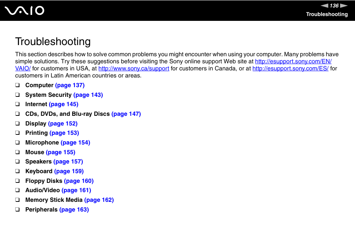
Task: Jump to Peripherals section (page 163)
Action: point(74,210)
